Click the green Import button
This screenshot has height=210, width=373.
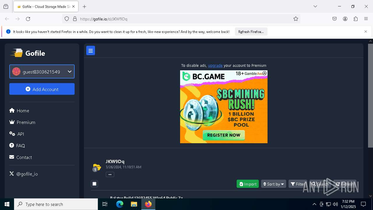point(248,184)
